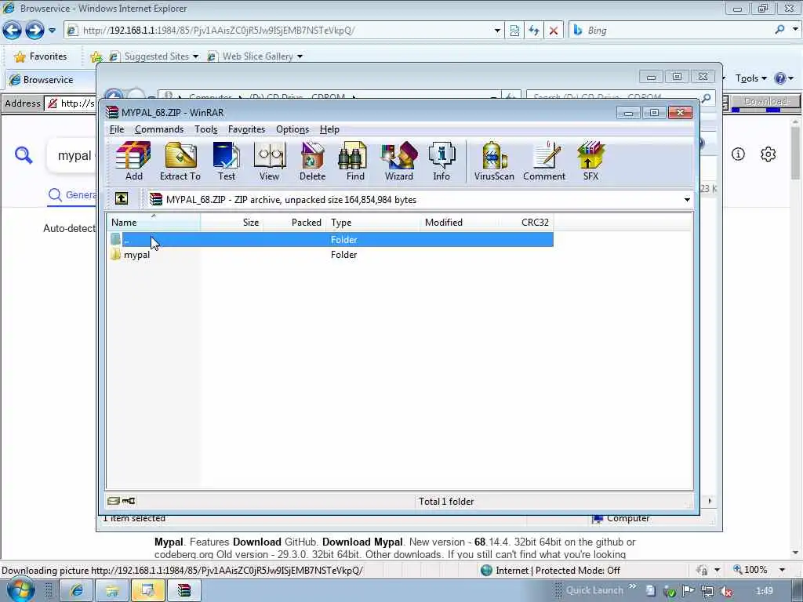Screen dimensions: 803x602
Task: Select the mypal folder row
Action: 330,255
